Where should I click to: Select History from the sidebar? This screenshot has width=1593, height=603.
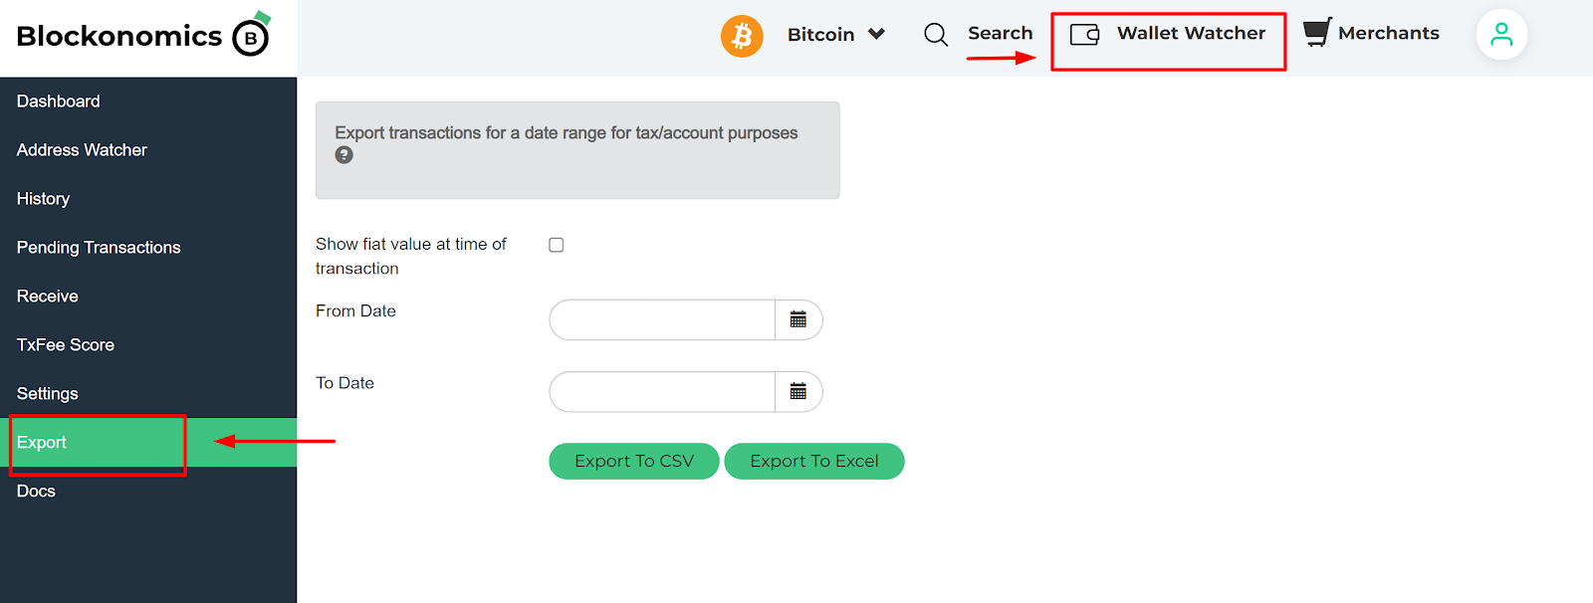click(43, 199)
